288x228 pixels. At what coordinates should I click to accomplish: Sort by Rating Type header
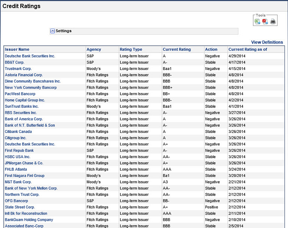(131, 49)
